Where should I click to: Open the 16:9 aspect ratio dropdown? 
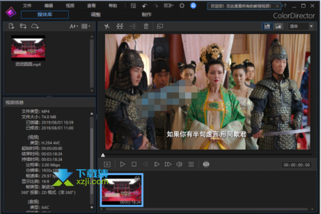169,6
